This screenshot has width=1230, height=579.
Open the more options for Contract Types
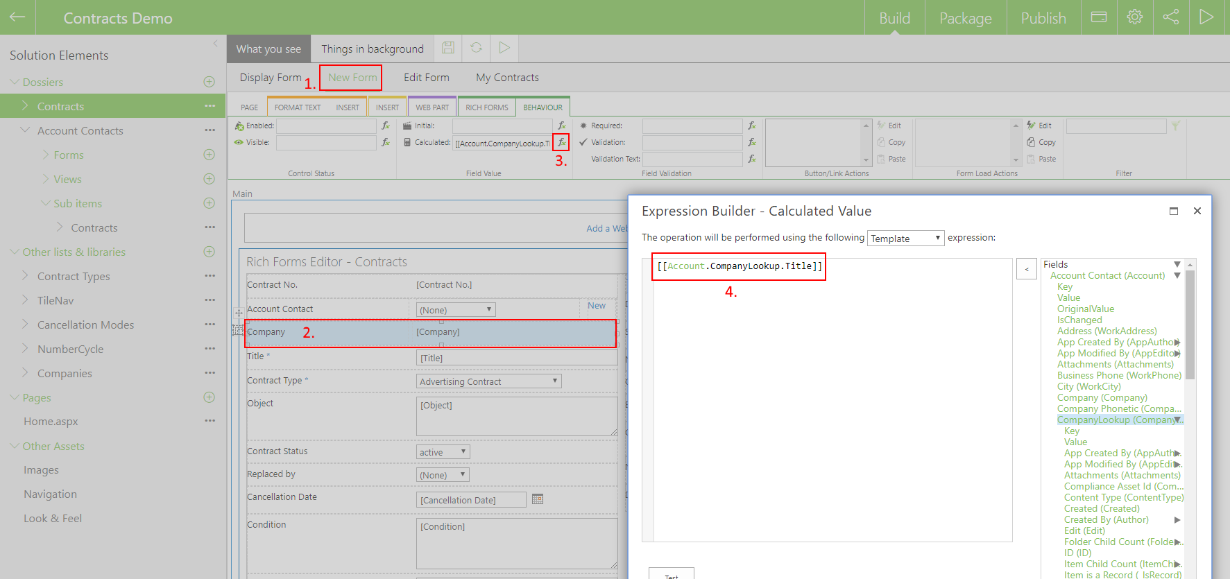(210, 276)
